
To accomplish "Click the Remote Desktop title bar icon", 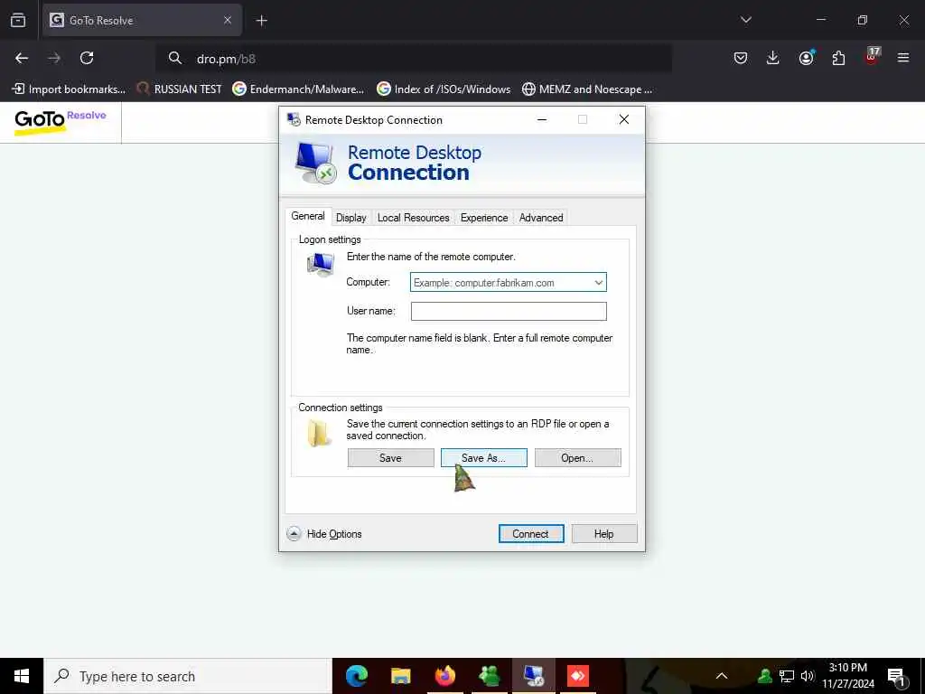I will pos(294,120).
